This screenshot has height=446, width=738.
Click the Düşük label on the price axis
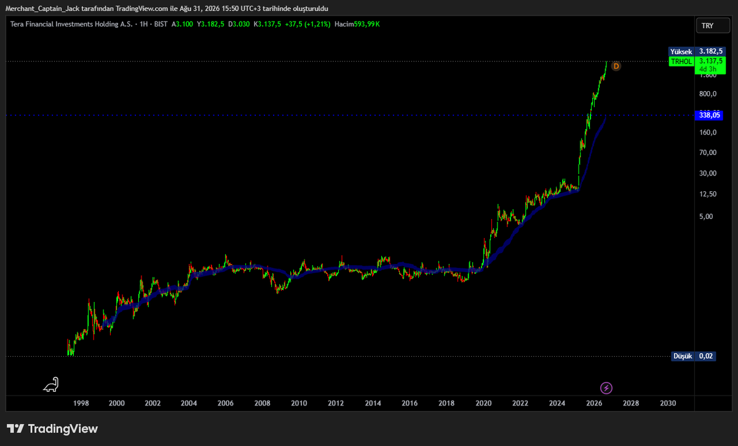(683, 356)
